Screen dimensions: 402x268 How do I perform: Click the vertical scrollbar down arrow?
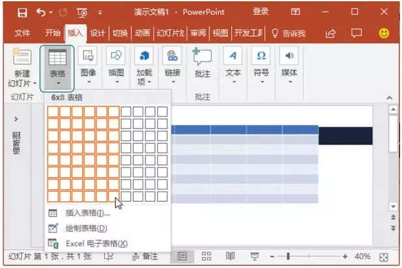tap(393, 206)
